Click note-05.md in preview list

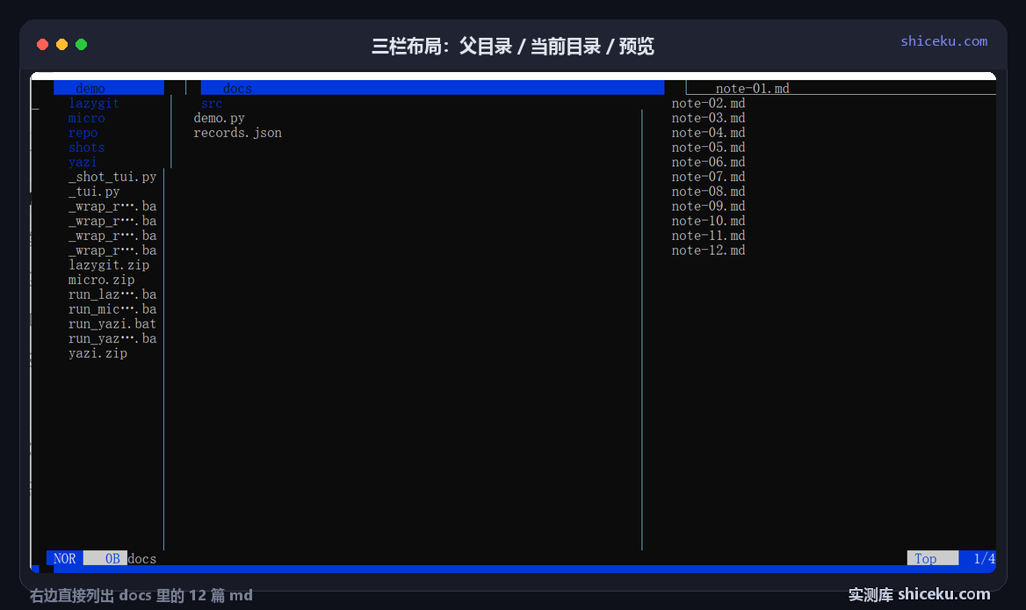(708, 148)
